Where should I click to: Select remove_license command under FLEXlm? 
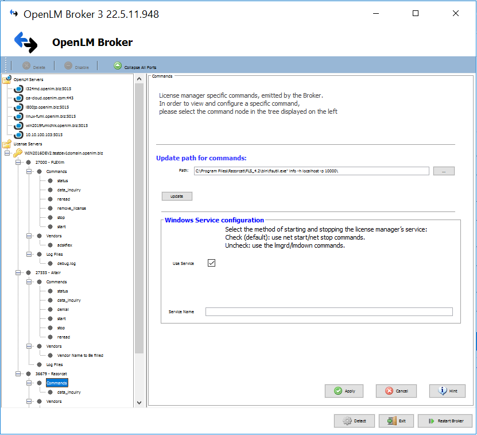click(71, 208)
